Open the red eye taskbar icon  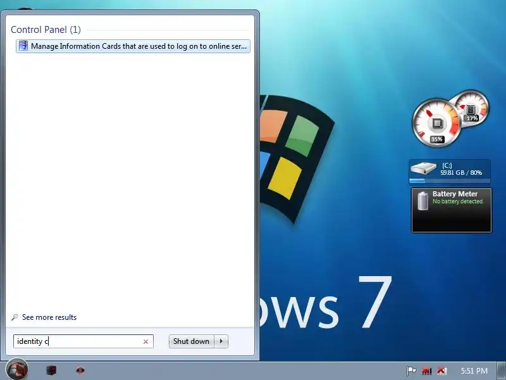(80, 370)
